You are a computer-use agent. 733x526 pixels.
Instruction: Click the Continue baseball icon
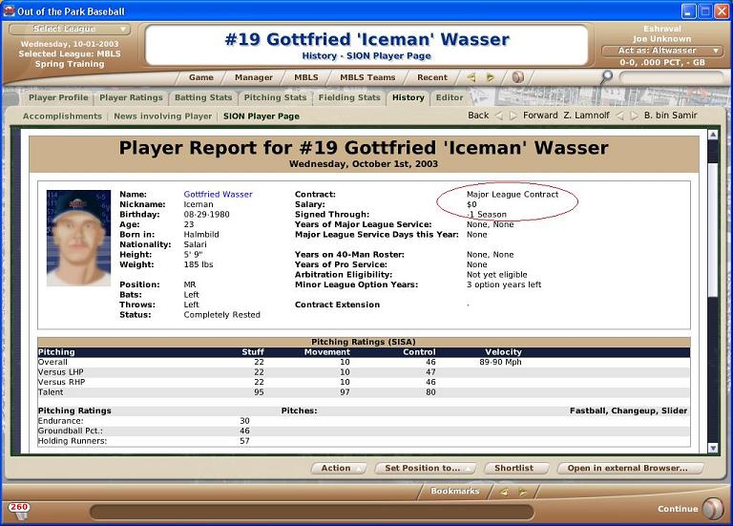[x=712, y=508]
